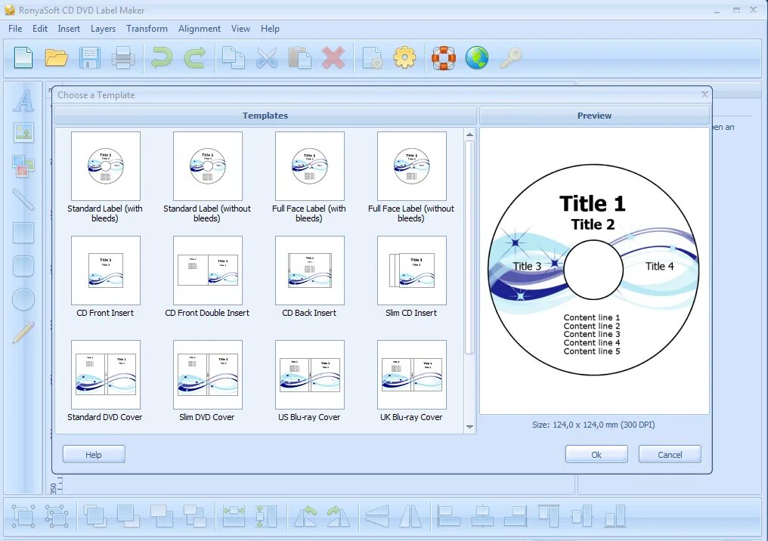
Task: Click the Templates column header
Action: tap(265, 116)
